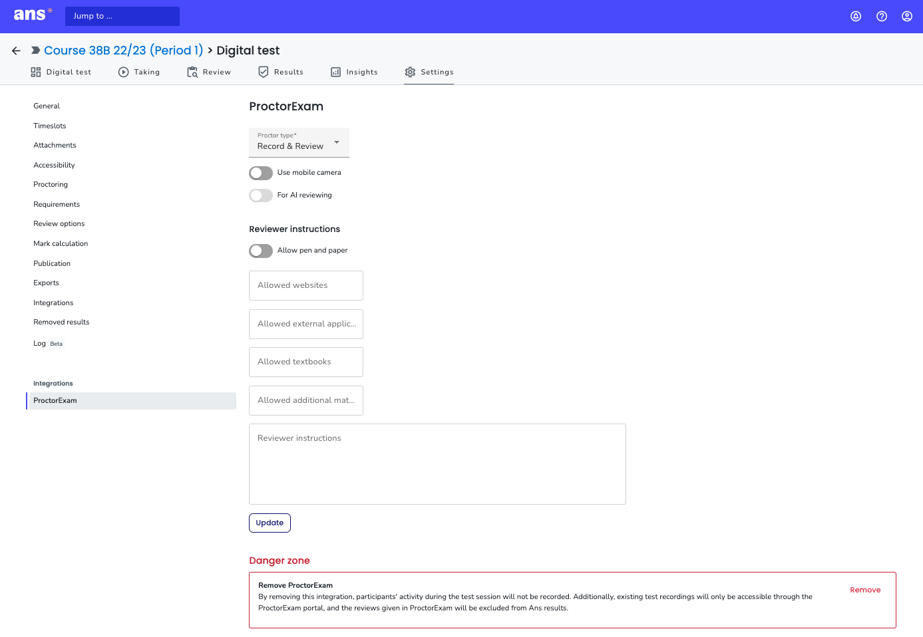Open the Log Beta sidebar item
This screenshot has width=923, height=637.
tap(48, 343)
